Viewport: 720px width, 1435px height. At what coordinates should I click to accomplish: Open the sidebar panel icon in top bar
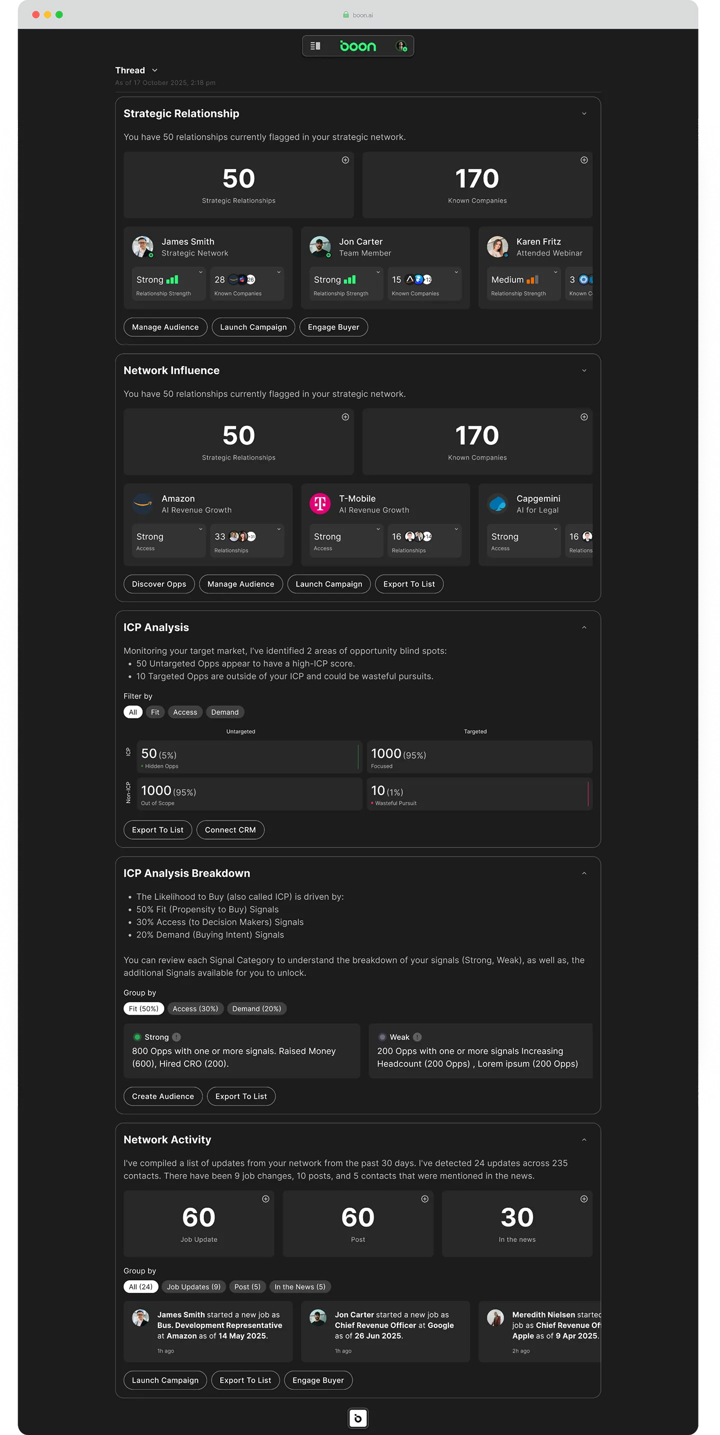coord(314,46)
